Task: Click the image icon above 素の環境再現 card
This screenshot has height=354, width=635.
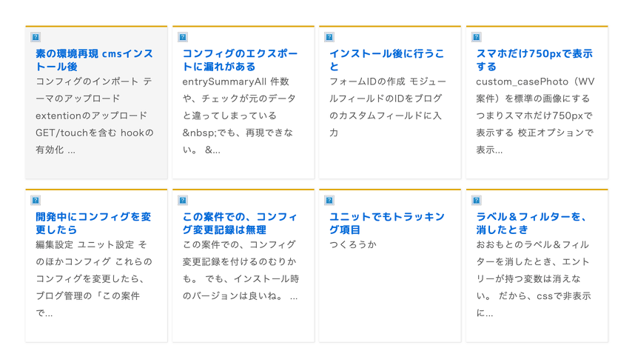Action: pyautogui.click(x=36, y=37)
